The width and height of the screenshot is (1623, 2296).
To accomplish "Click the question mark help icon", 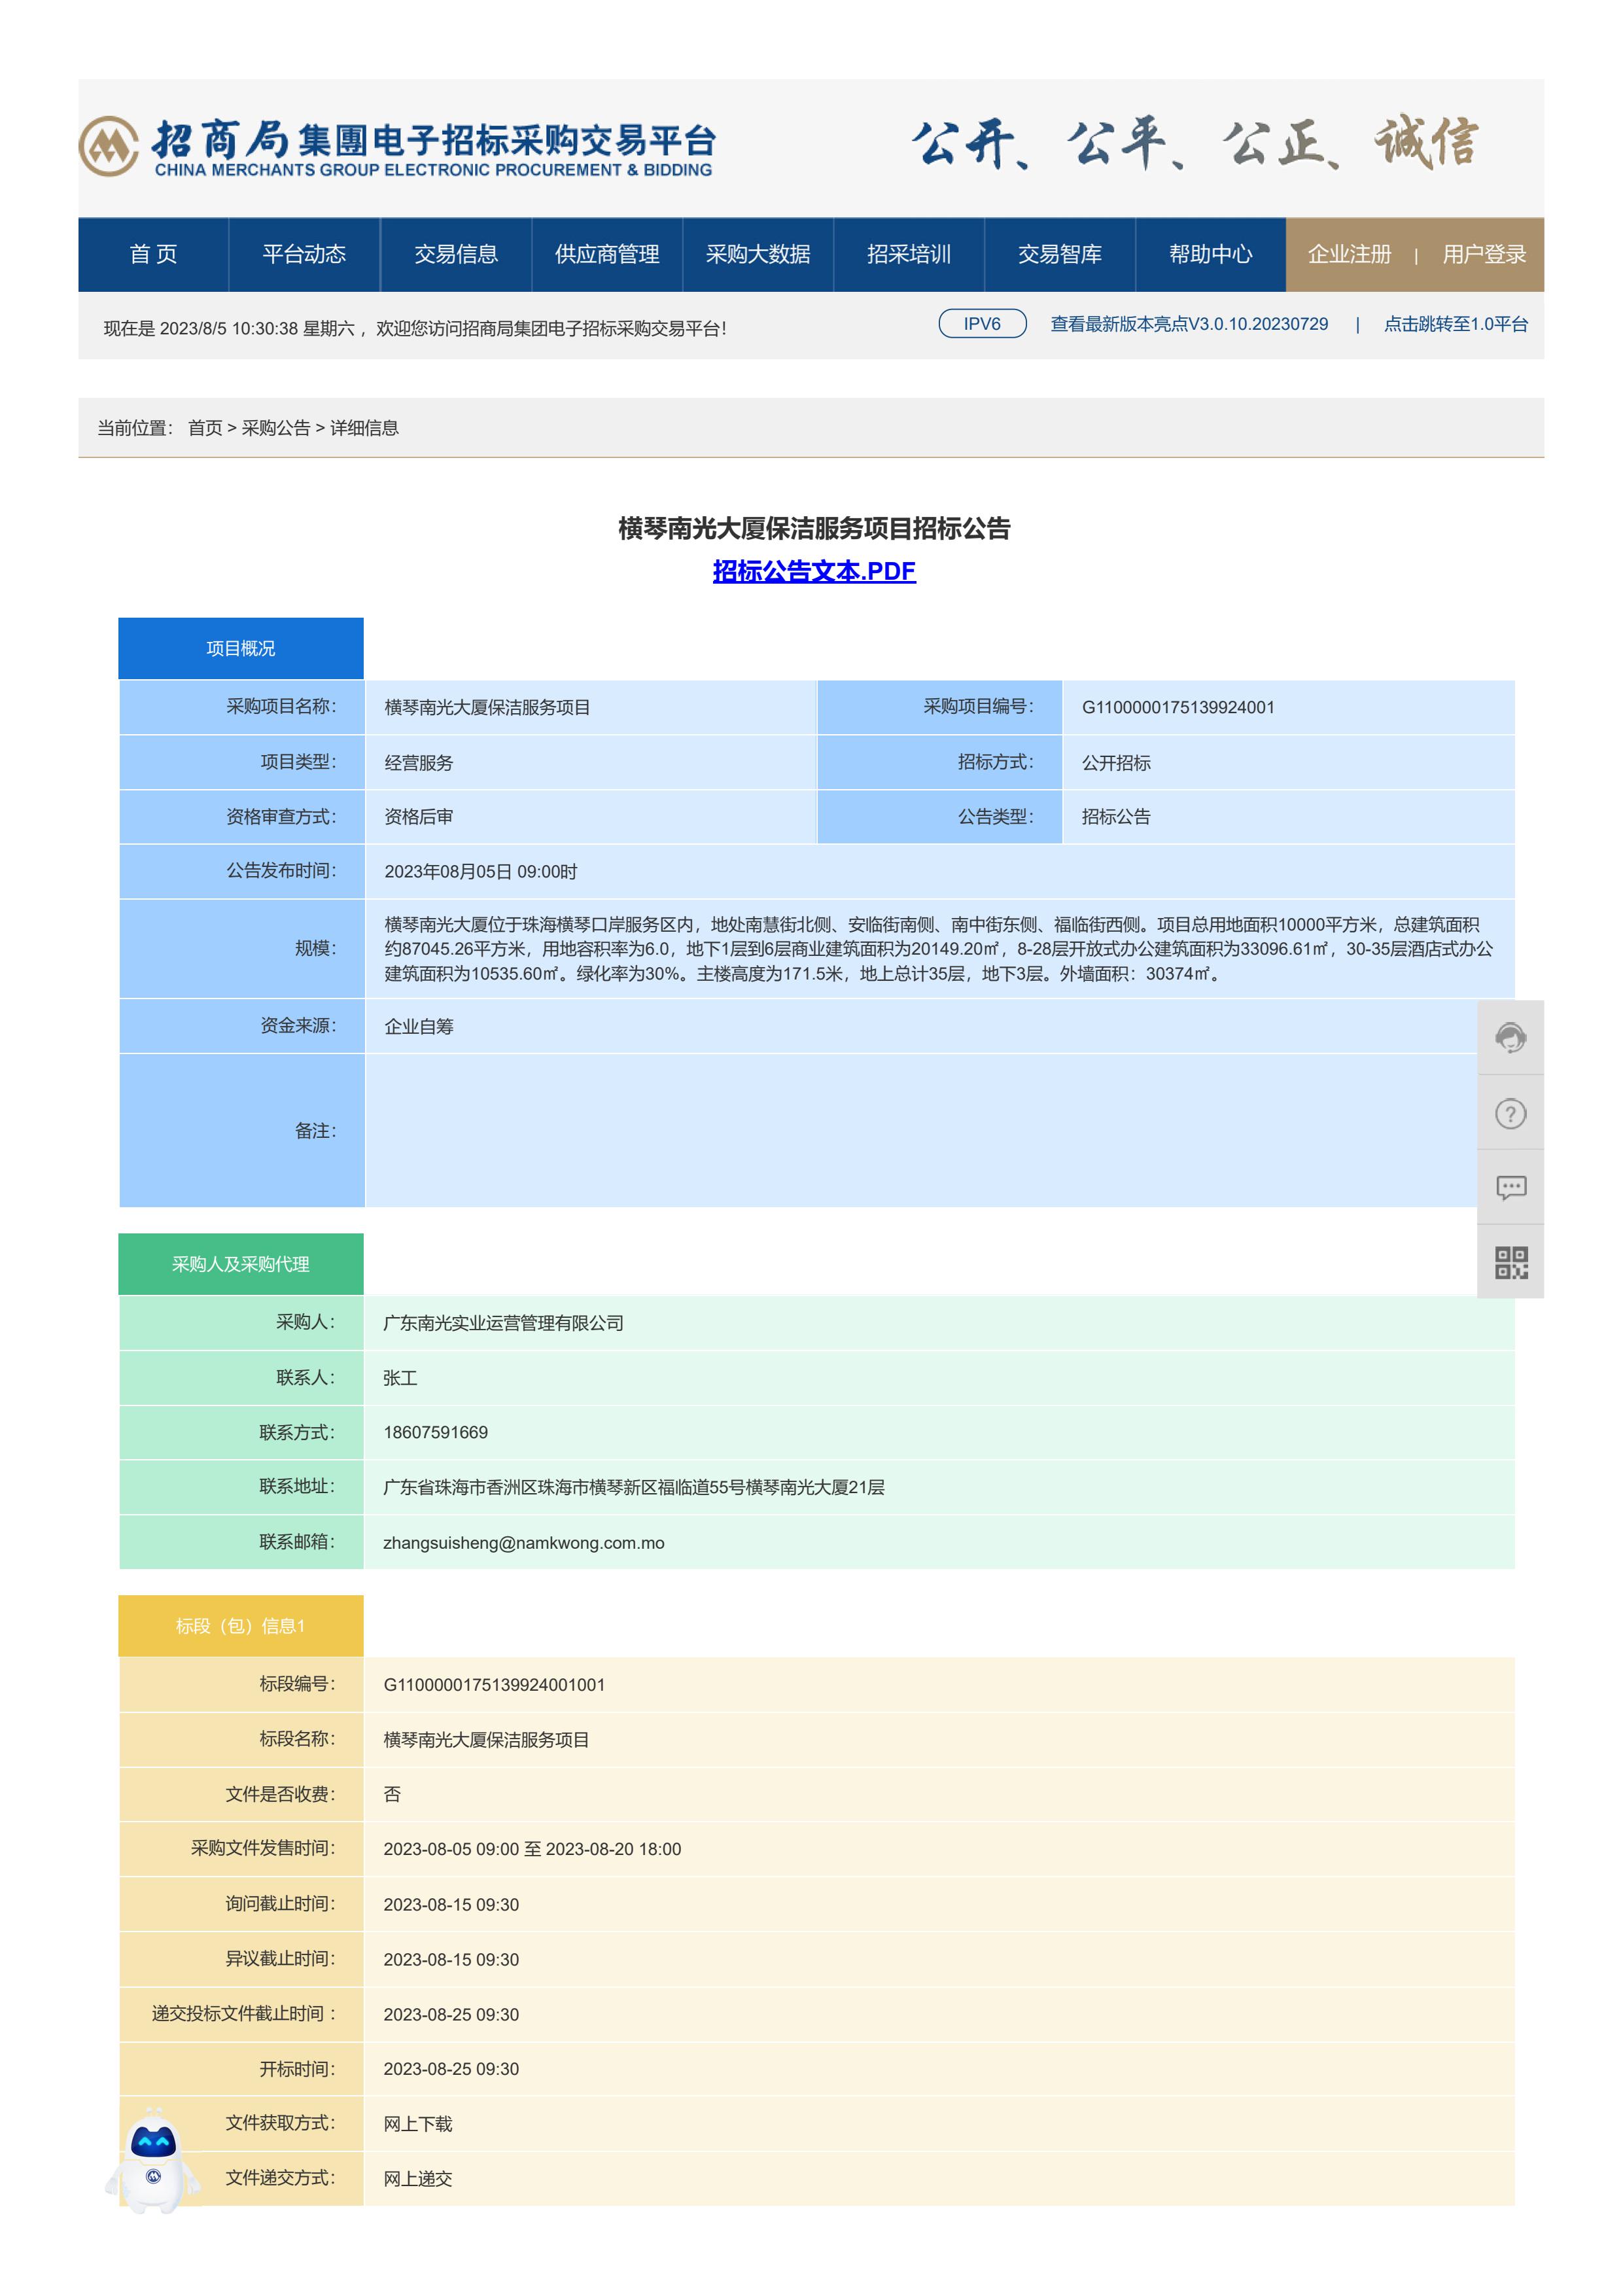I will pyautogui.click(x=1510, y=1113).
